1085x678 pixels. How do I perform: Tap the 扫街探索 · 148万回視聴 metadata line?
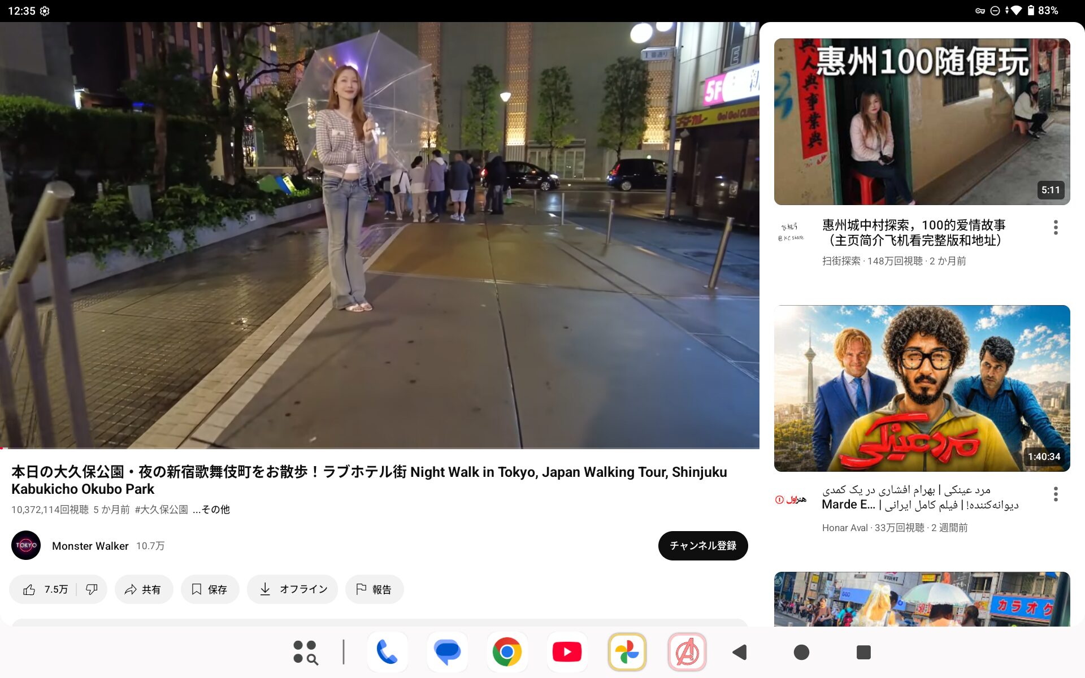[x=894, y=261]
